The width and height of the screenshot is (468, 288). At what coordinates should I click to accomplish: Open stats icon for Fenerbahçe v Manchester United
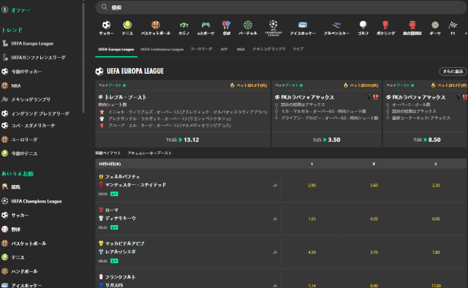click(x=275, y=186)
